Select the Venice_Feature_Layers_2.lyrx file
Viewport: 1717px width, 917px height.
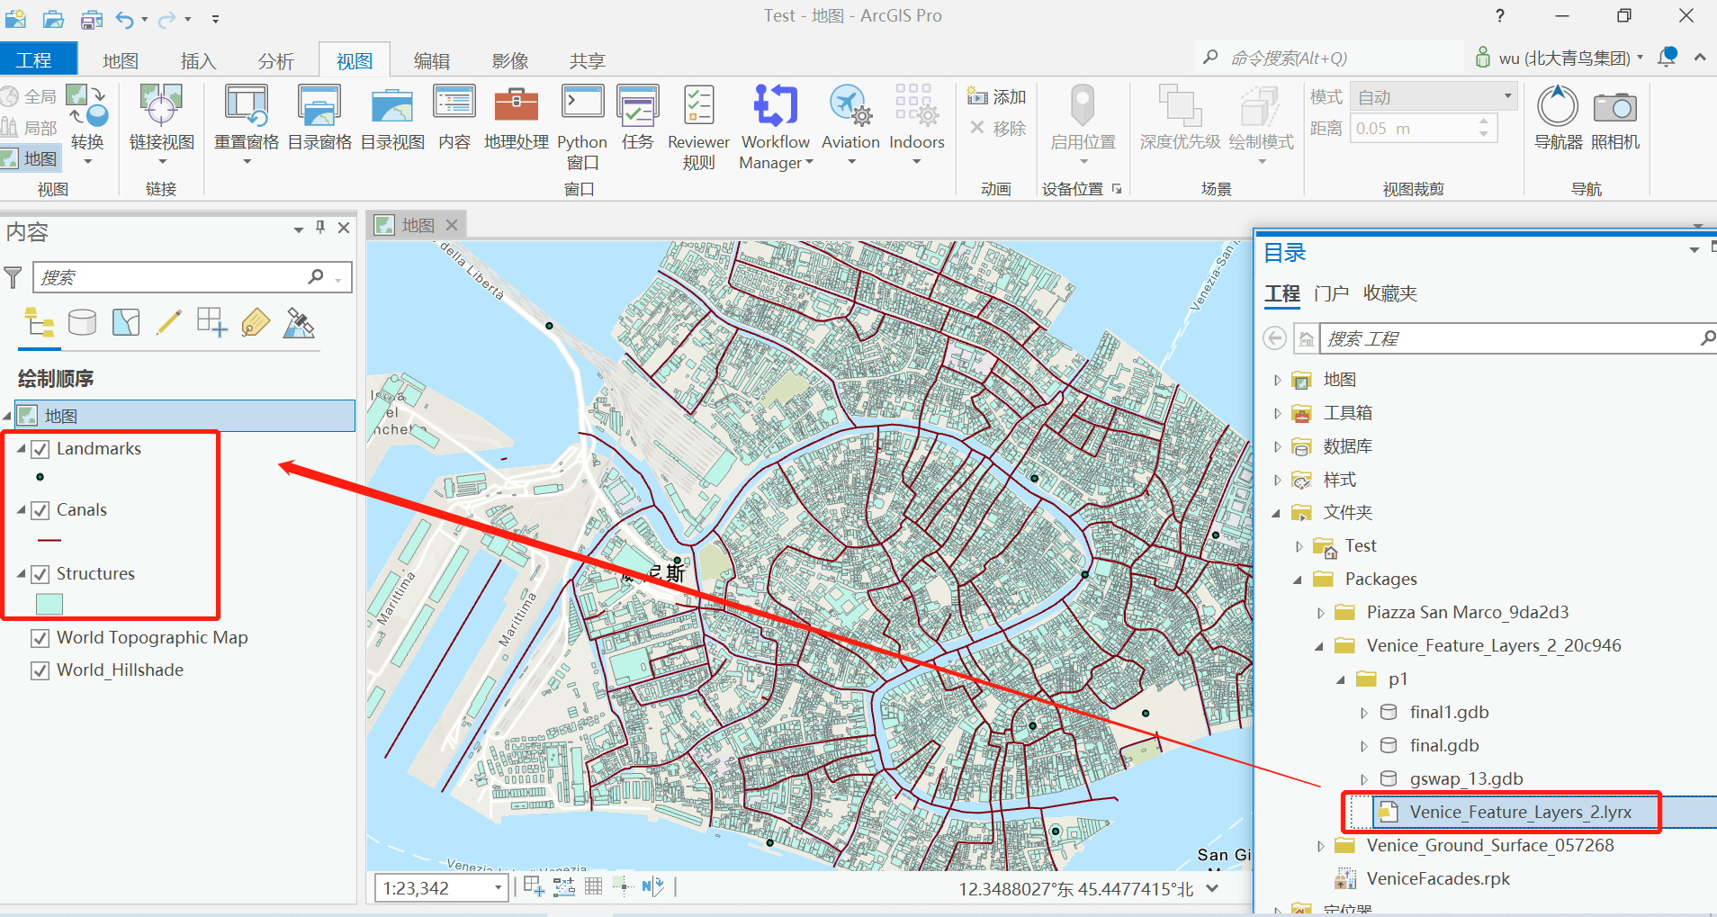pyautogui.click(x=1520, y=812)
